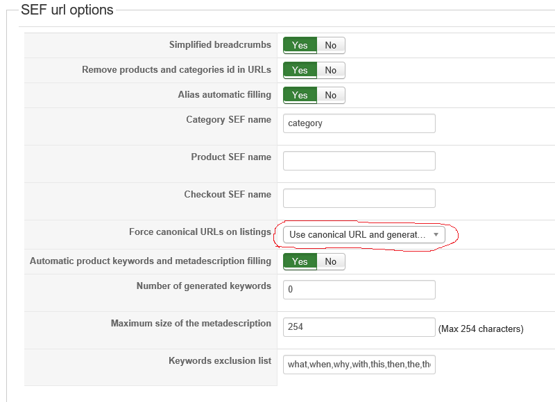Click the Category SEF name label
Image resolution: width=555 pixels, height=402 pixels.
pyautogui.click(x=228, y=119)
